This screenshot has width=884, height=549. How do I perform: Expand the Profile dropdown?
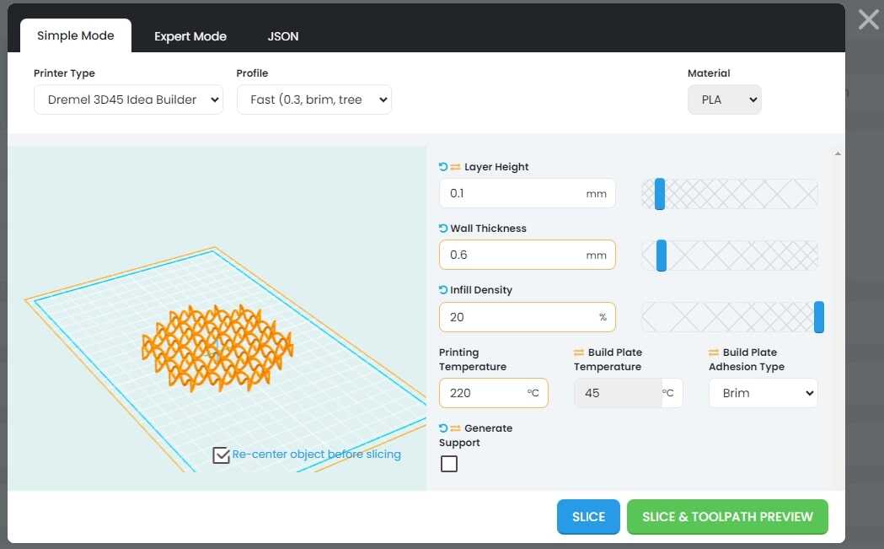click(x=313, y=100)
